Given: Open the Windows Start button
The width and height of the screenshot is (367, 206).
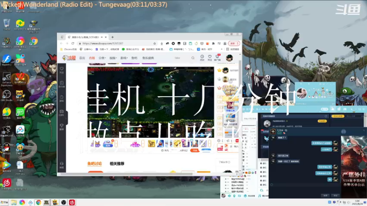Looking at the screenshot, I should (4, 202).
